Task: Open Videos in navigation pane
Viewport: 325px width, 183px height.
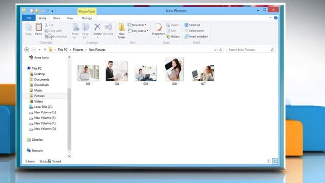Action: (x=39, y=101)
